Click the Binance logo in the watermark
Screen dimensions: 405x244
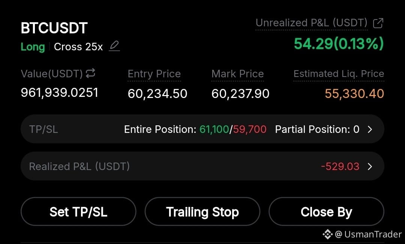click(327, 234)
